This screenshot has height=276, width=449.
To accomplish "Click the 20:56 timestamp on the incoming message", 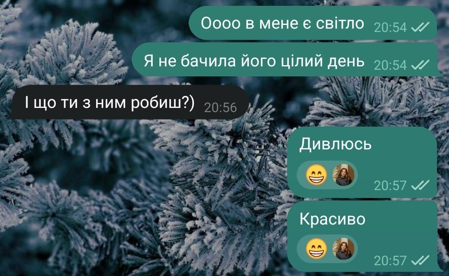I will 221,108.
